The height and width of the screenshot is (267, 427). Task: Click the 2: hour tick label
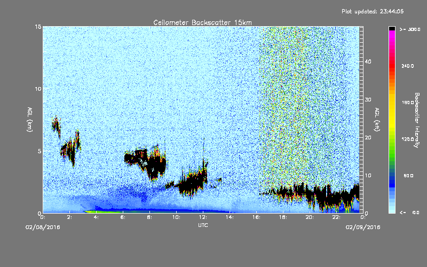tap(70, 217)
